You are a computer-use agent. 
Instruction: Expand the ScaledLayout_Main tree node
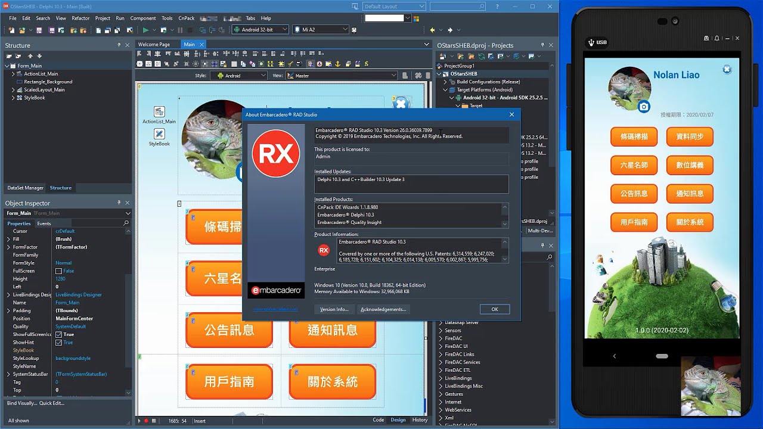click(x=13, y=90)
